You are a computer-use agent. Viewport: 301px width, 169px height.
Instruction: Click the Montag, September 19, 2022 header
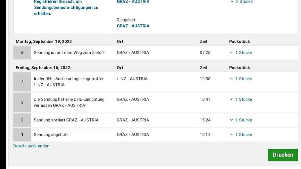click(x=44, y=42)
